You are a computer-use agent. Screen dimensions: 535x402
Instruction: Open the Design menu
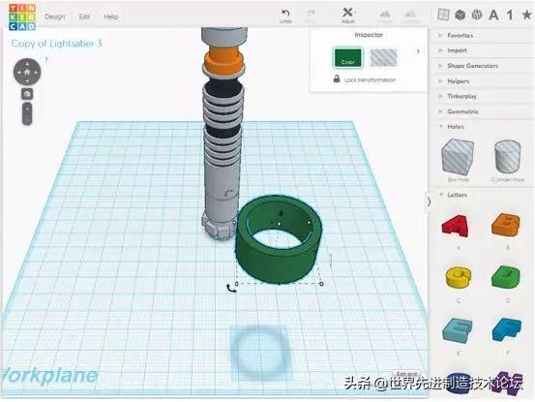54,16
